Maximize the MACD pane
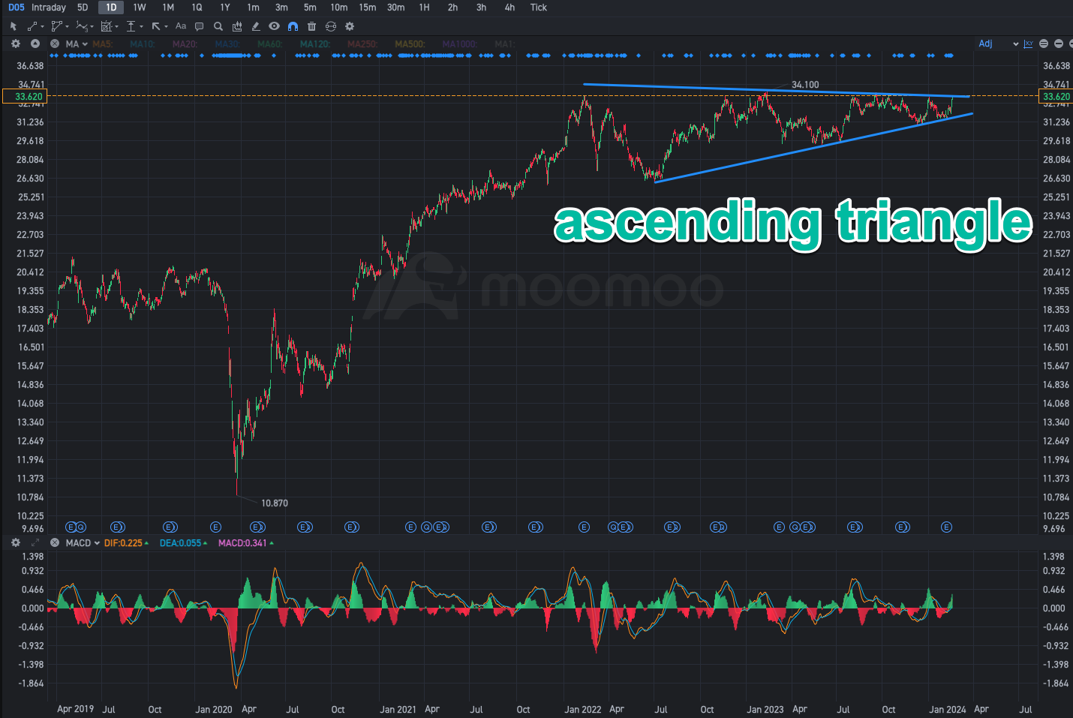 (x=35, y=542)
